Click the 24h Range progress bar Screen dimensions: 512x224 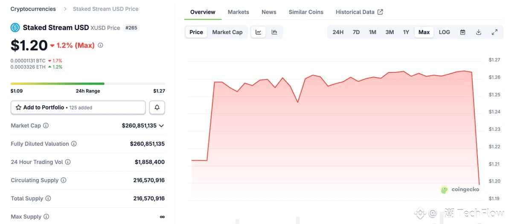87,83
